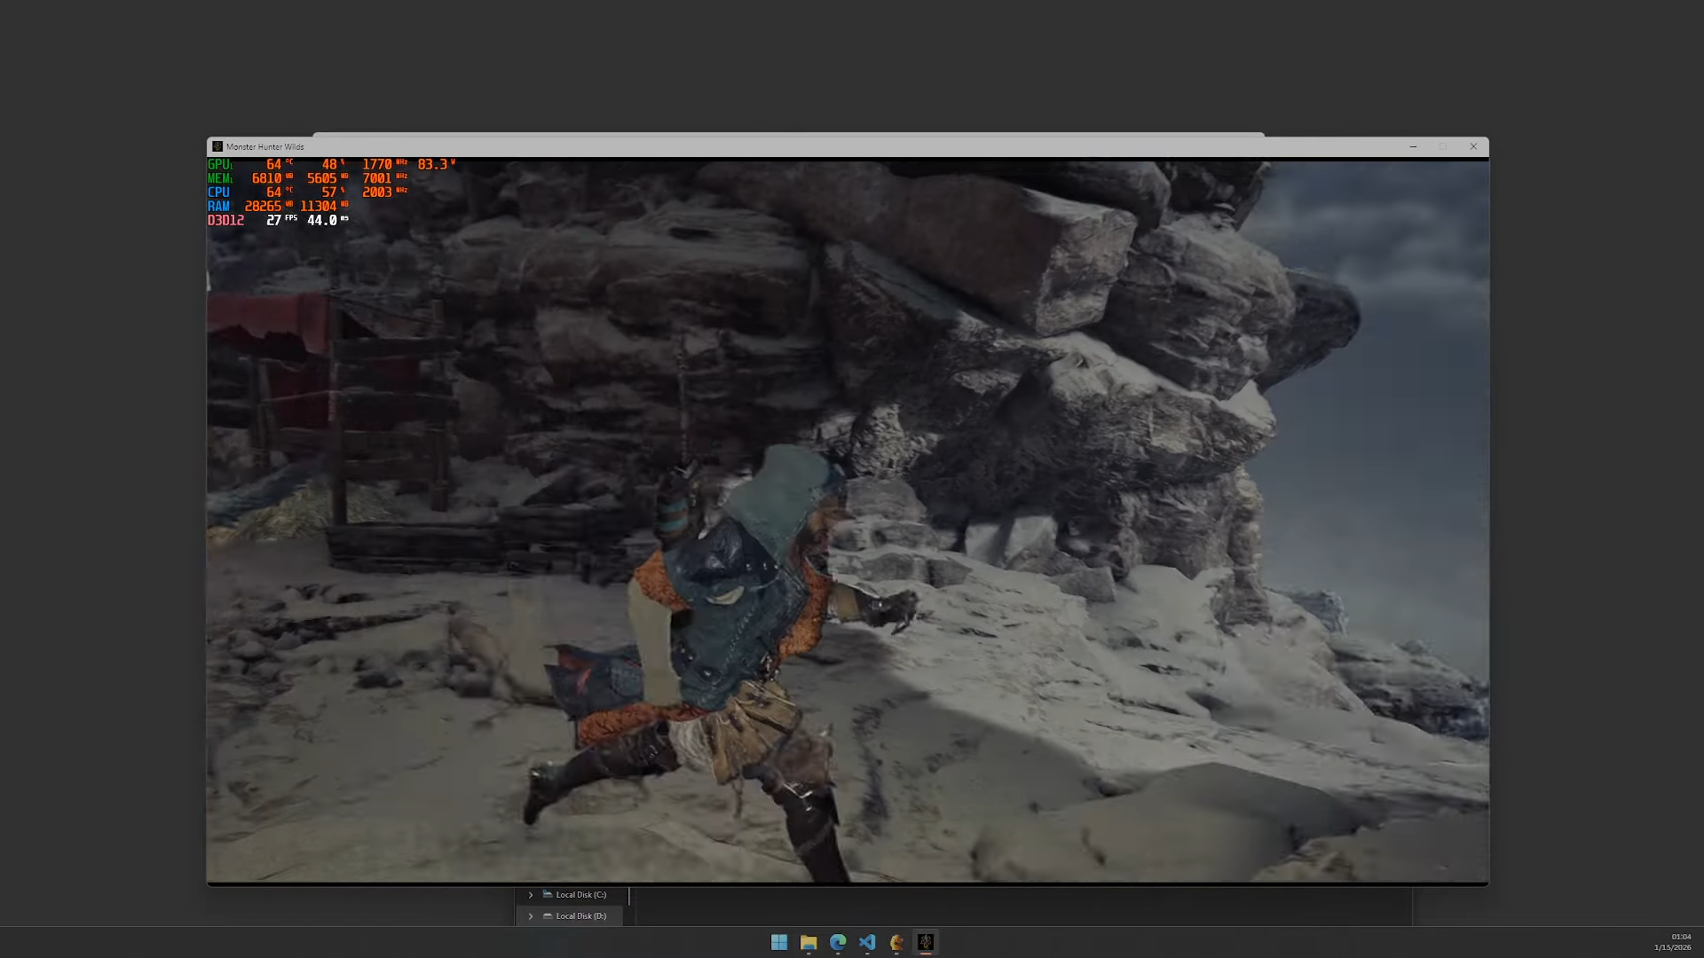Viewport: 1704px width, 958px height.
Task: Open File Explorer from the taskbar
Action: [x=809, y=942]
